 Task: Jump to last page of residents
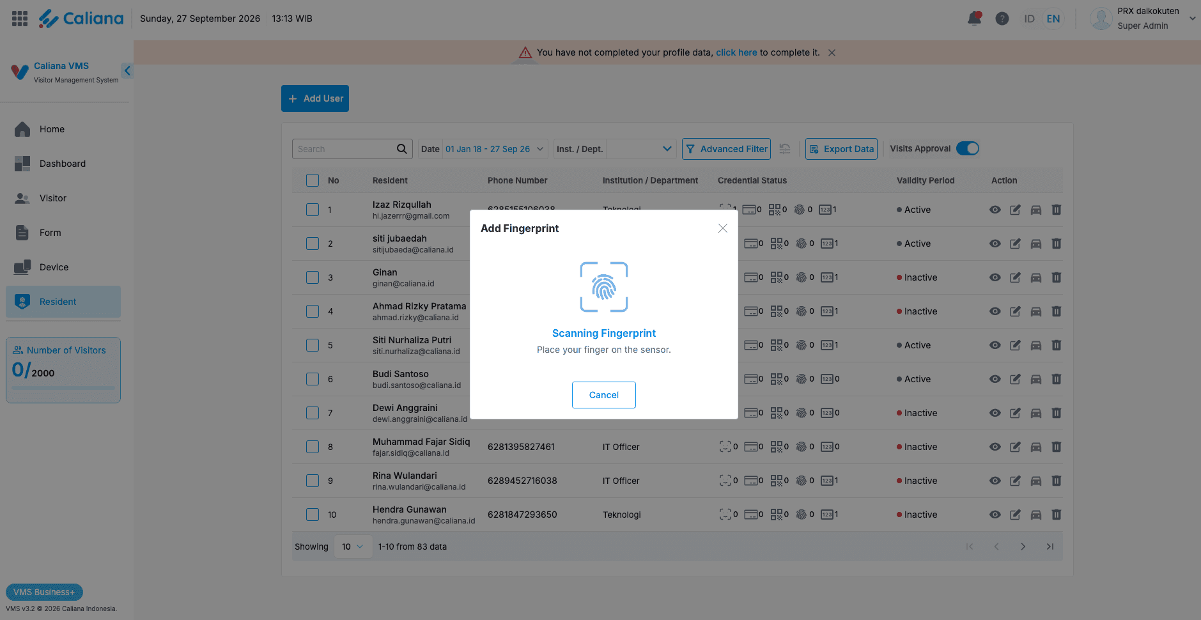click(1050, 546)
